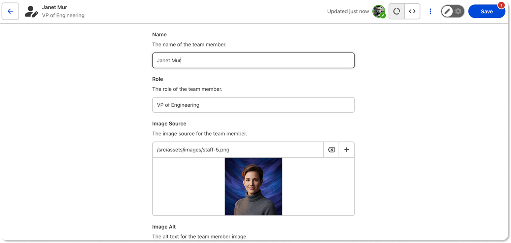This screenshot has width=511, height=243.
Task: Select the Name input field containing Janet Mur
Action: [253, 60]
